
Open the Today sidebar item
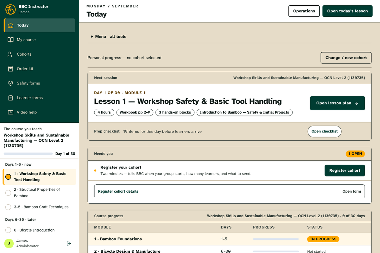point(40,25)
